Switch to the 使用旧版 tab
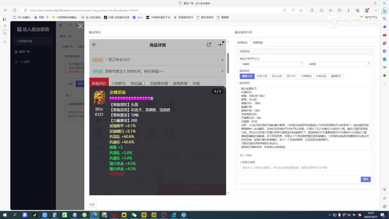The image size is (389, 219). pos(258,43)
